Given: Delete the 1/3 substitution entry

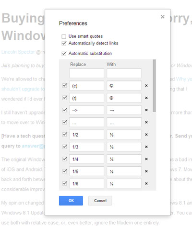Looking at the screenshot, I should (x=146, y=147).
